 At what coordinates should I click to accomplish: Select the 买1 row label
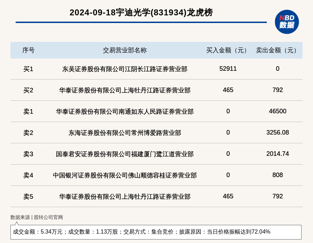point(28,69)
